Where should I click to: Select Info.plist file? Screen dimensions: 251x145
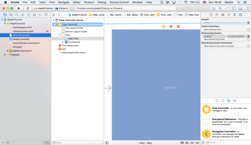click(x=17, y=47)
